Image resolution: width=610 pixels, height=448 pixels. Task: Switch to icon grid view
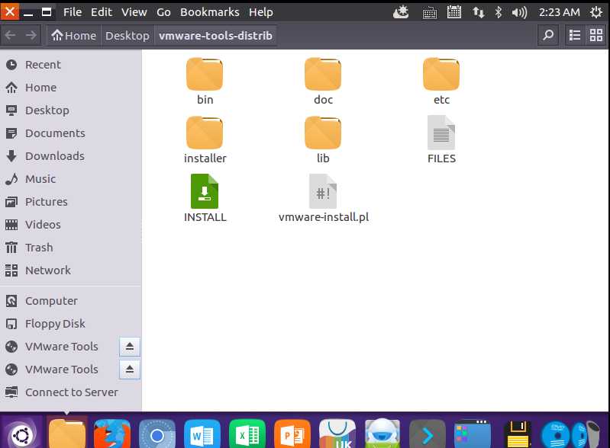pos(596,35)
